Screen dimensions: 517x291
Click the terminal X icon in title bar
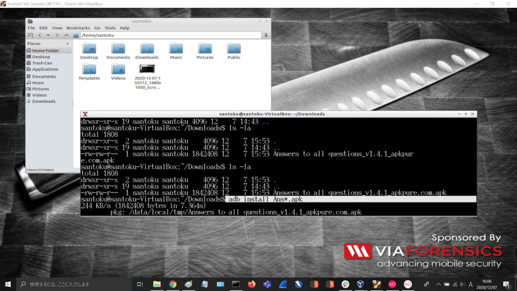pos(85,114)
